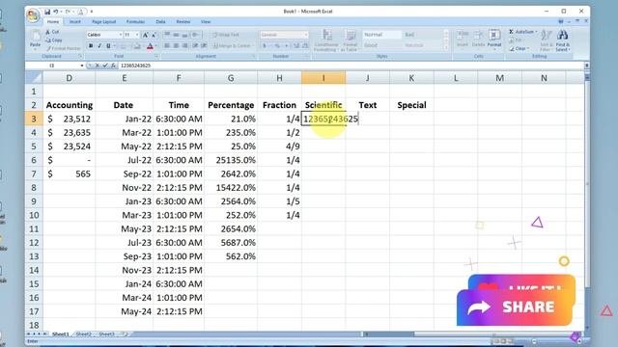Click Merge & Center button
The image size is (618, 347).
(x=233, y=46)
